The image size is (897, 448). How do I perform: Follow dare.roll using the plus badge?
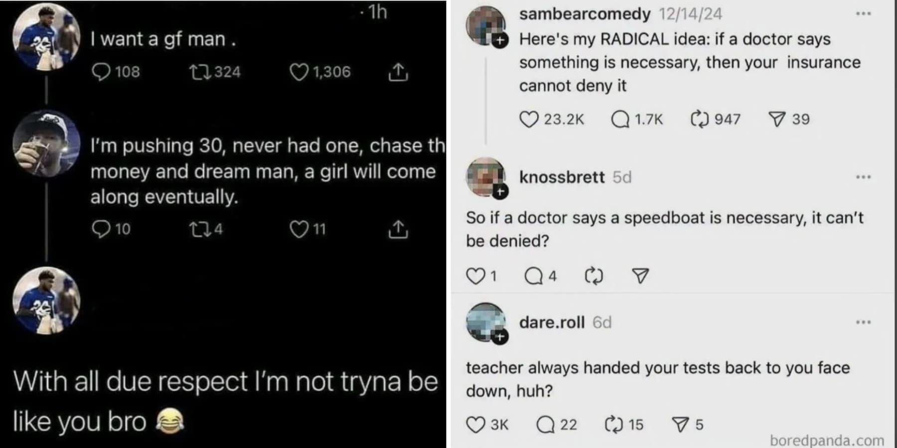click(x=500, y=337)
